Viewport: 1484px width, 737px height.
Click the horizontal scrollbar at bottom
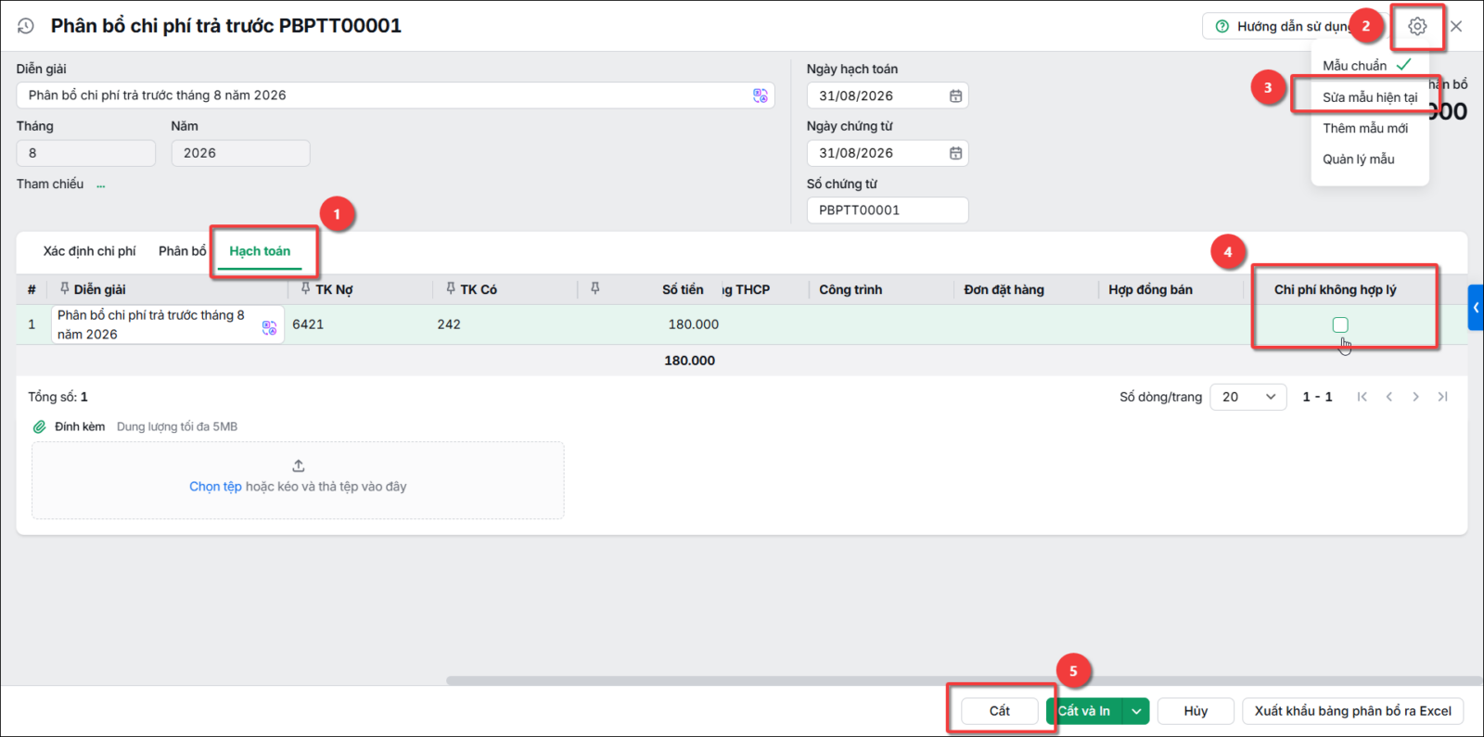click(965, 680)
